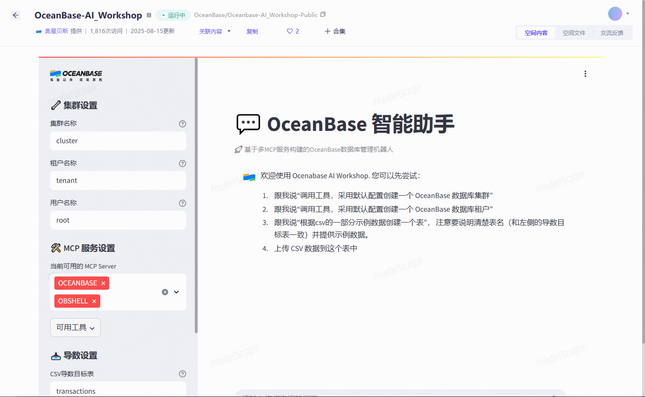Click the help icon beside 租户名称
The image size is (645, 397).
tap(182, 163)
